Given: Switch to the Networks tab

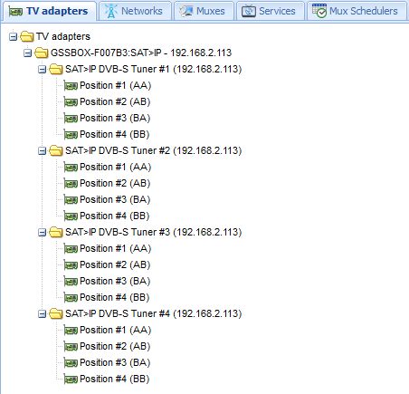Looking at the screenshot, I should 135,11.
